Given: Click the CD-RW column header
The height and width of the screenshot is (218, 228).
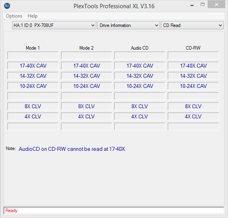Looking at the screenshot, I should coord(193,48).
